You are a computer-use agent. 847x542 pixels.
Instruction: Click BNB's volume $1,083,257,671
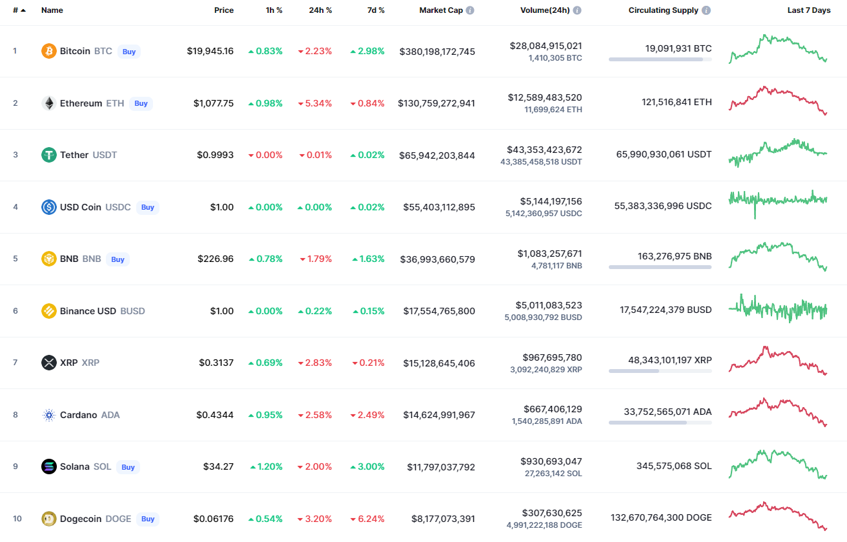[549, 254]
